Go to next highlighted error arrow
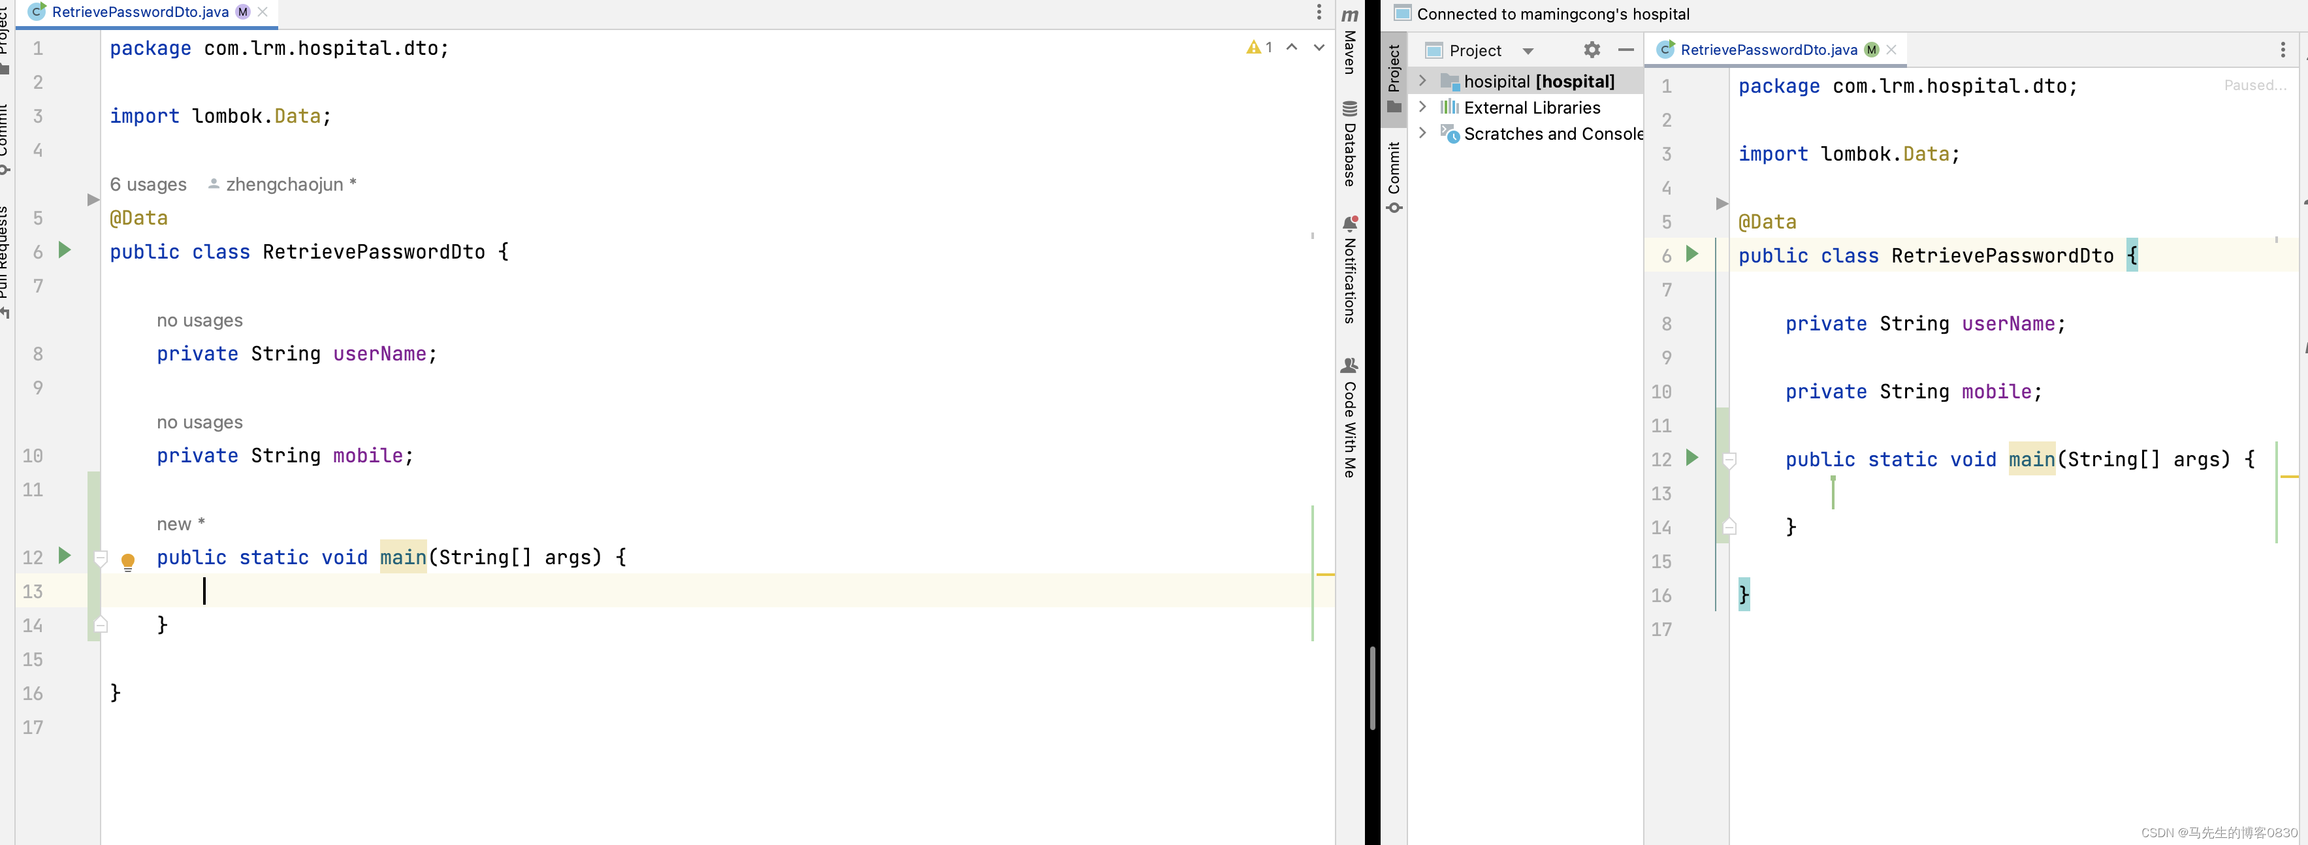This screenshot has width=2308, height=845. point(1319,48)
